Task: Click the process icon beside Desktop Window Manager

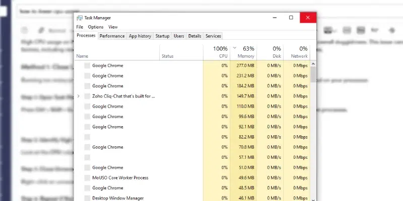Action: [x=87, y=198]
